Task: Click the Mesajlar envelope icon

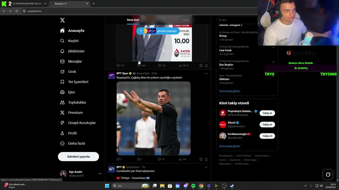Action: (62, 61)
